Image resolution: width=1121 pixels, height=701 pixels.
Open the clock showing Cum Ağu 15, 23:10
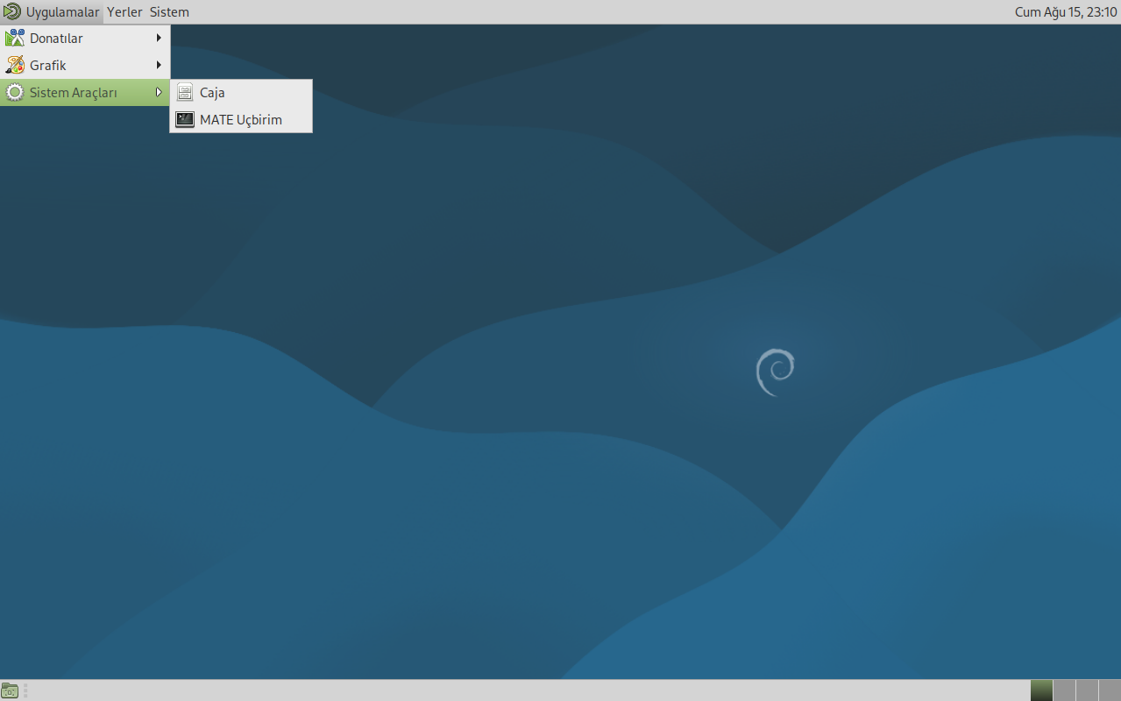pyautogui.click(x=1065, y=12)
